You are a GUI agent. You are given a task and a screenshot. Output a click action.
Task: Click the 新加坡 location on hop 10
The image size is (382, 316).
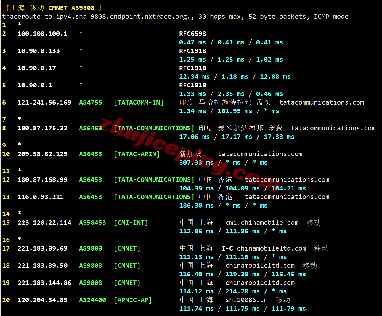190,154
